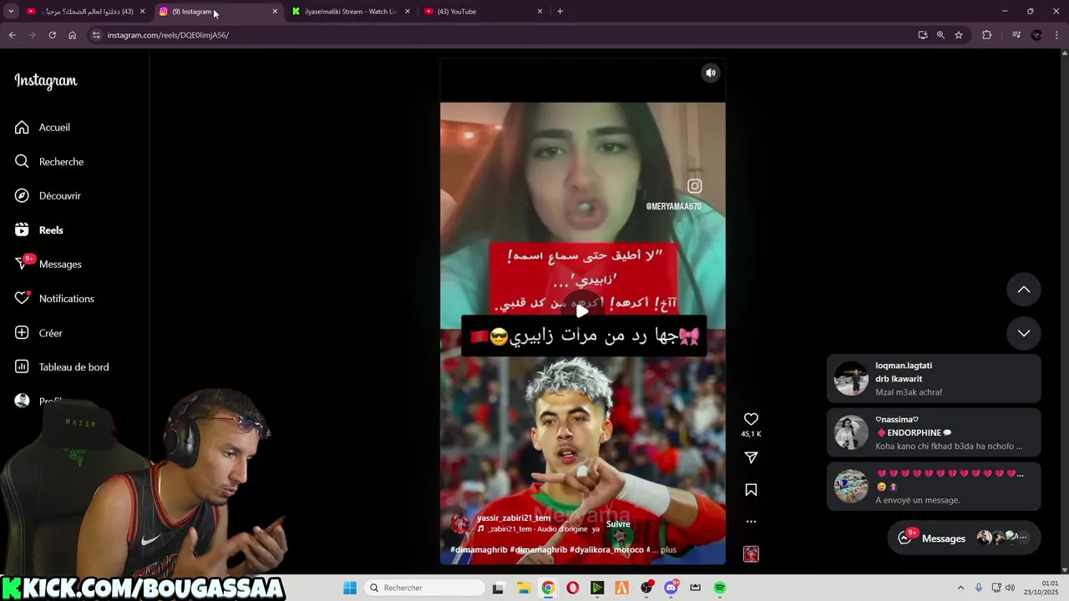This screenshot has height=601, width=1069.
Task: Switch to the Instagram browser tab
Action: pyautogui.click(x=219, y=12)
